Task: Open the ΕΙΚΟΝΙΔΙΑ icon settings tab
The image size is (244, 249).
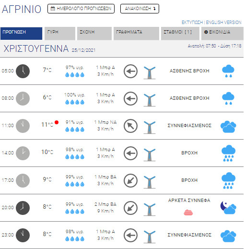Action: point(222,34)
